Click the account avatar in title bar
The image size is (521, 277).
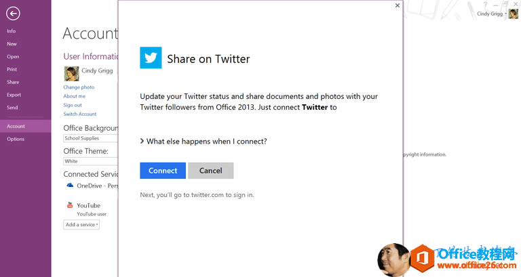pyautogui.click(x=513, y=14)
